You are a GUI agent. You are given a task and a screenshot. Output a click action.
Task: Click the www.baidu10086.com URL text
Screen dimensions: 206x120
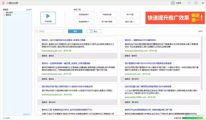pos(135,97)
